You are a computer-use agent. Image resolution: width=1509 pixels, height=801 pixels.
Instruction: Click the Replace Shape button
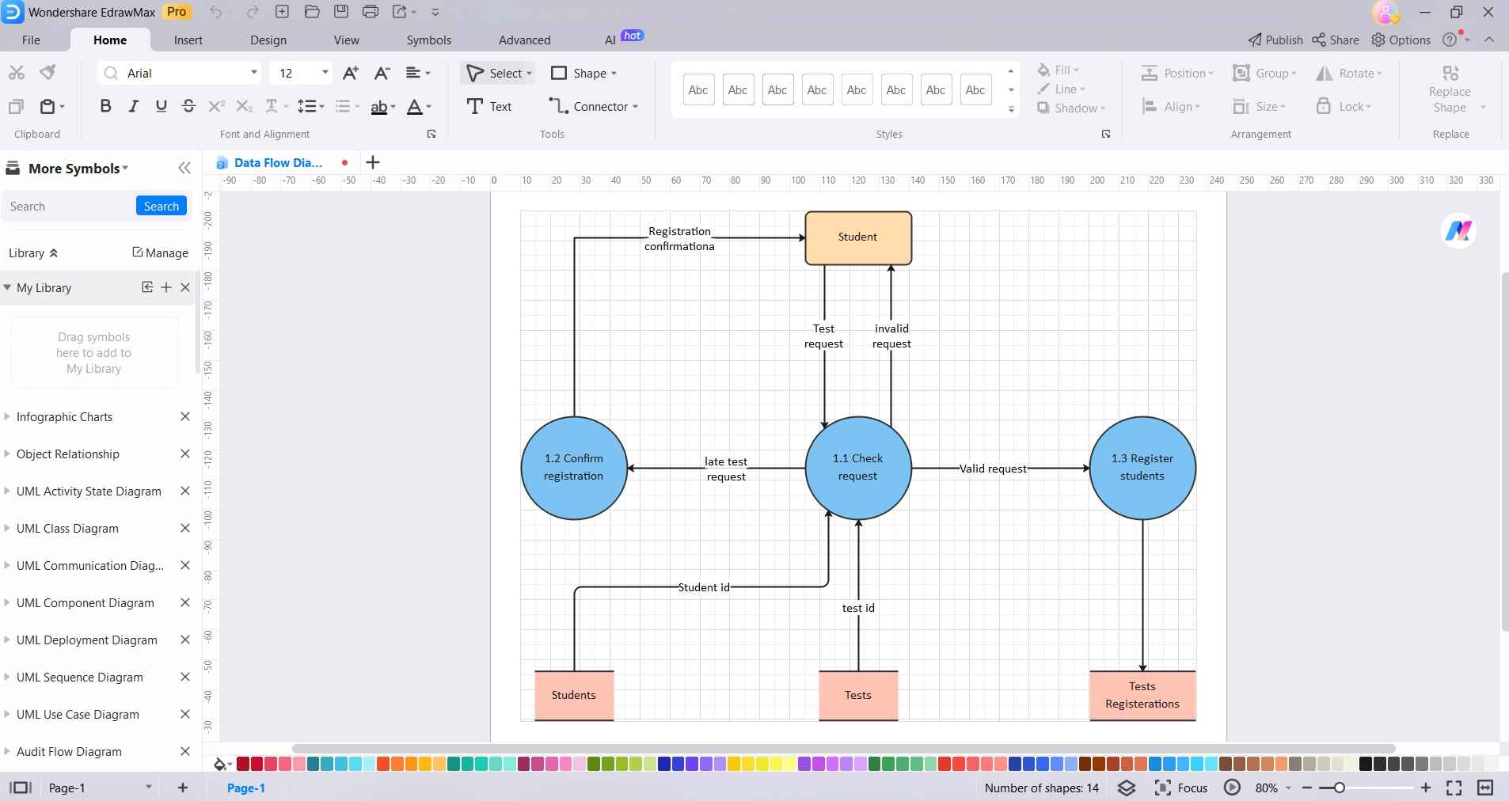coord(1450,90)
